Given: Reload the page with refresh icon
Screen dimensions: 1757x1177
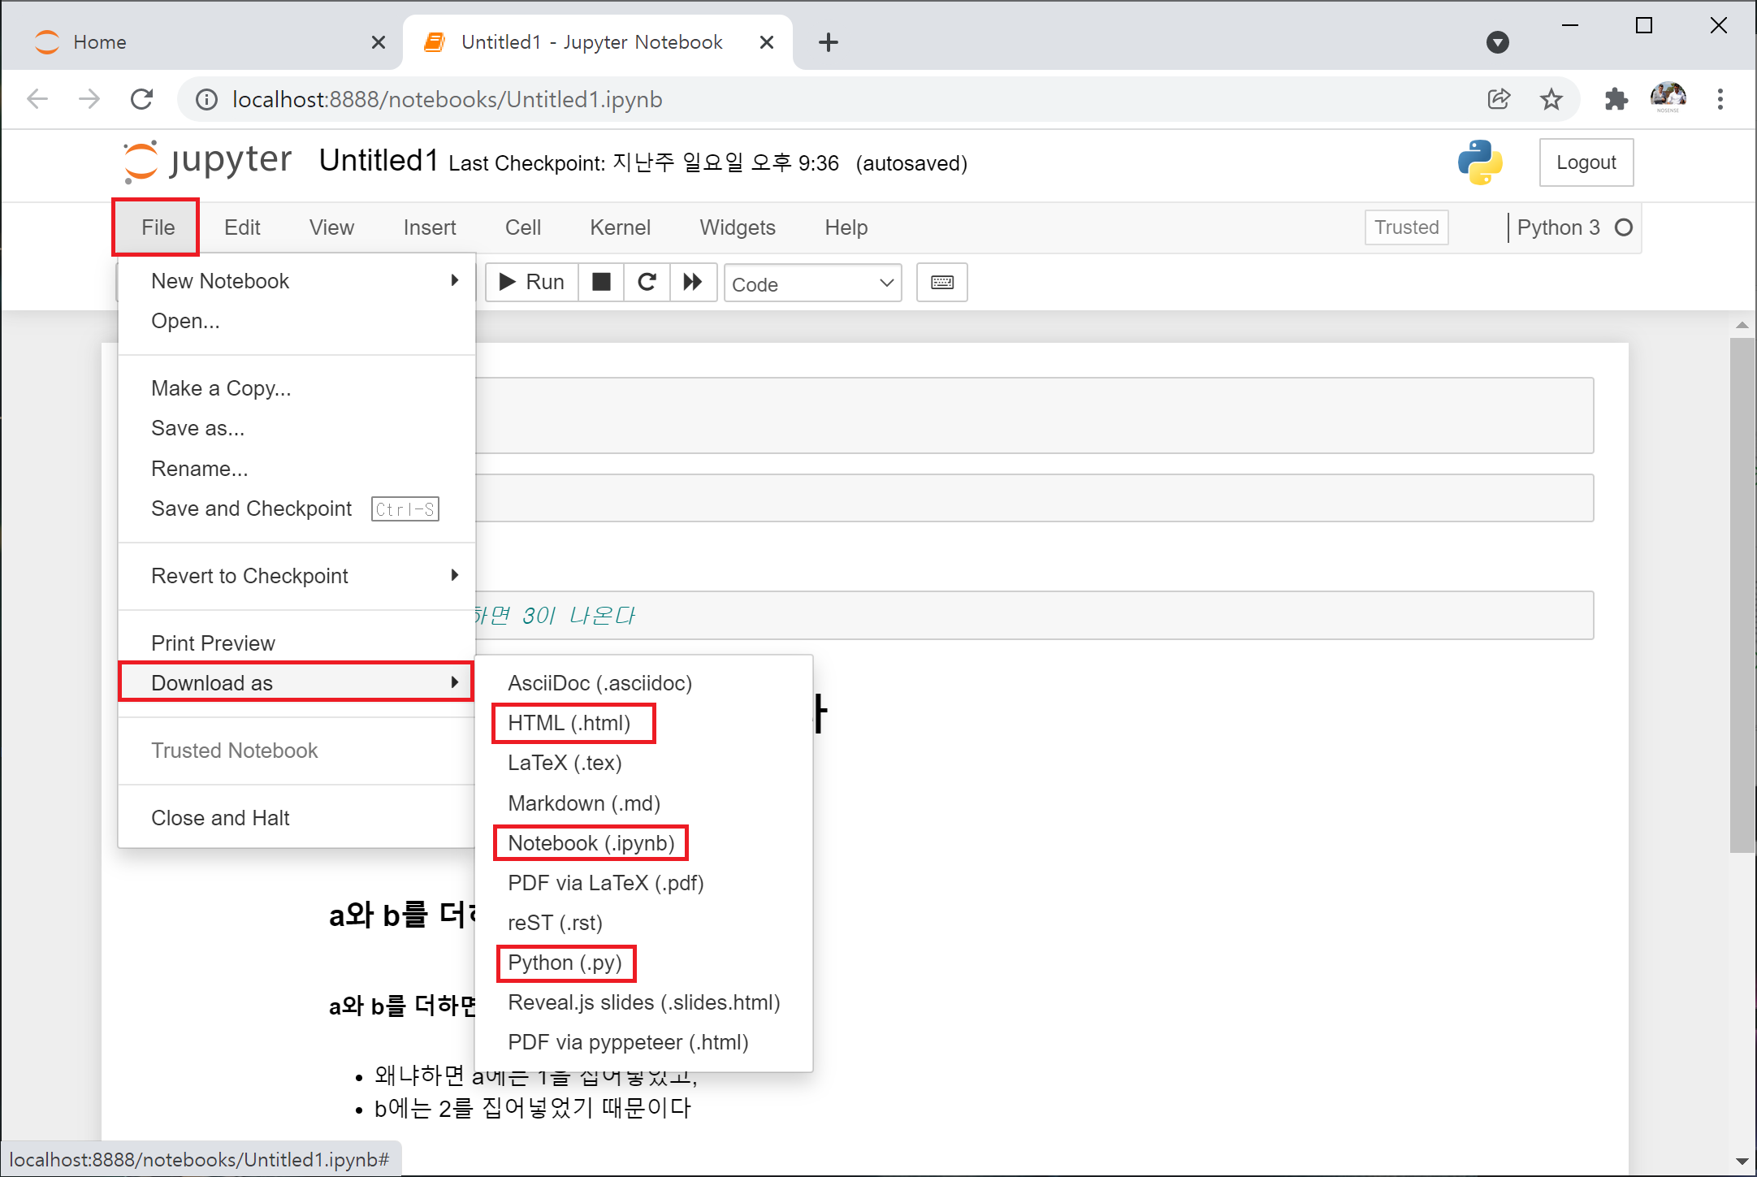Looking at the screenshot, I should 142,99.
